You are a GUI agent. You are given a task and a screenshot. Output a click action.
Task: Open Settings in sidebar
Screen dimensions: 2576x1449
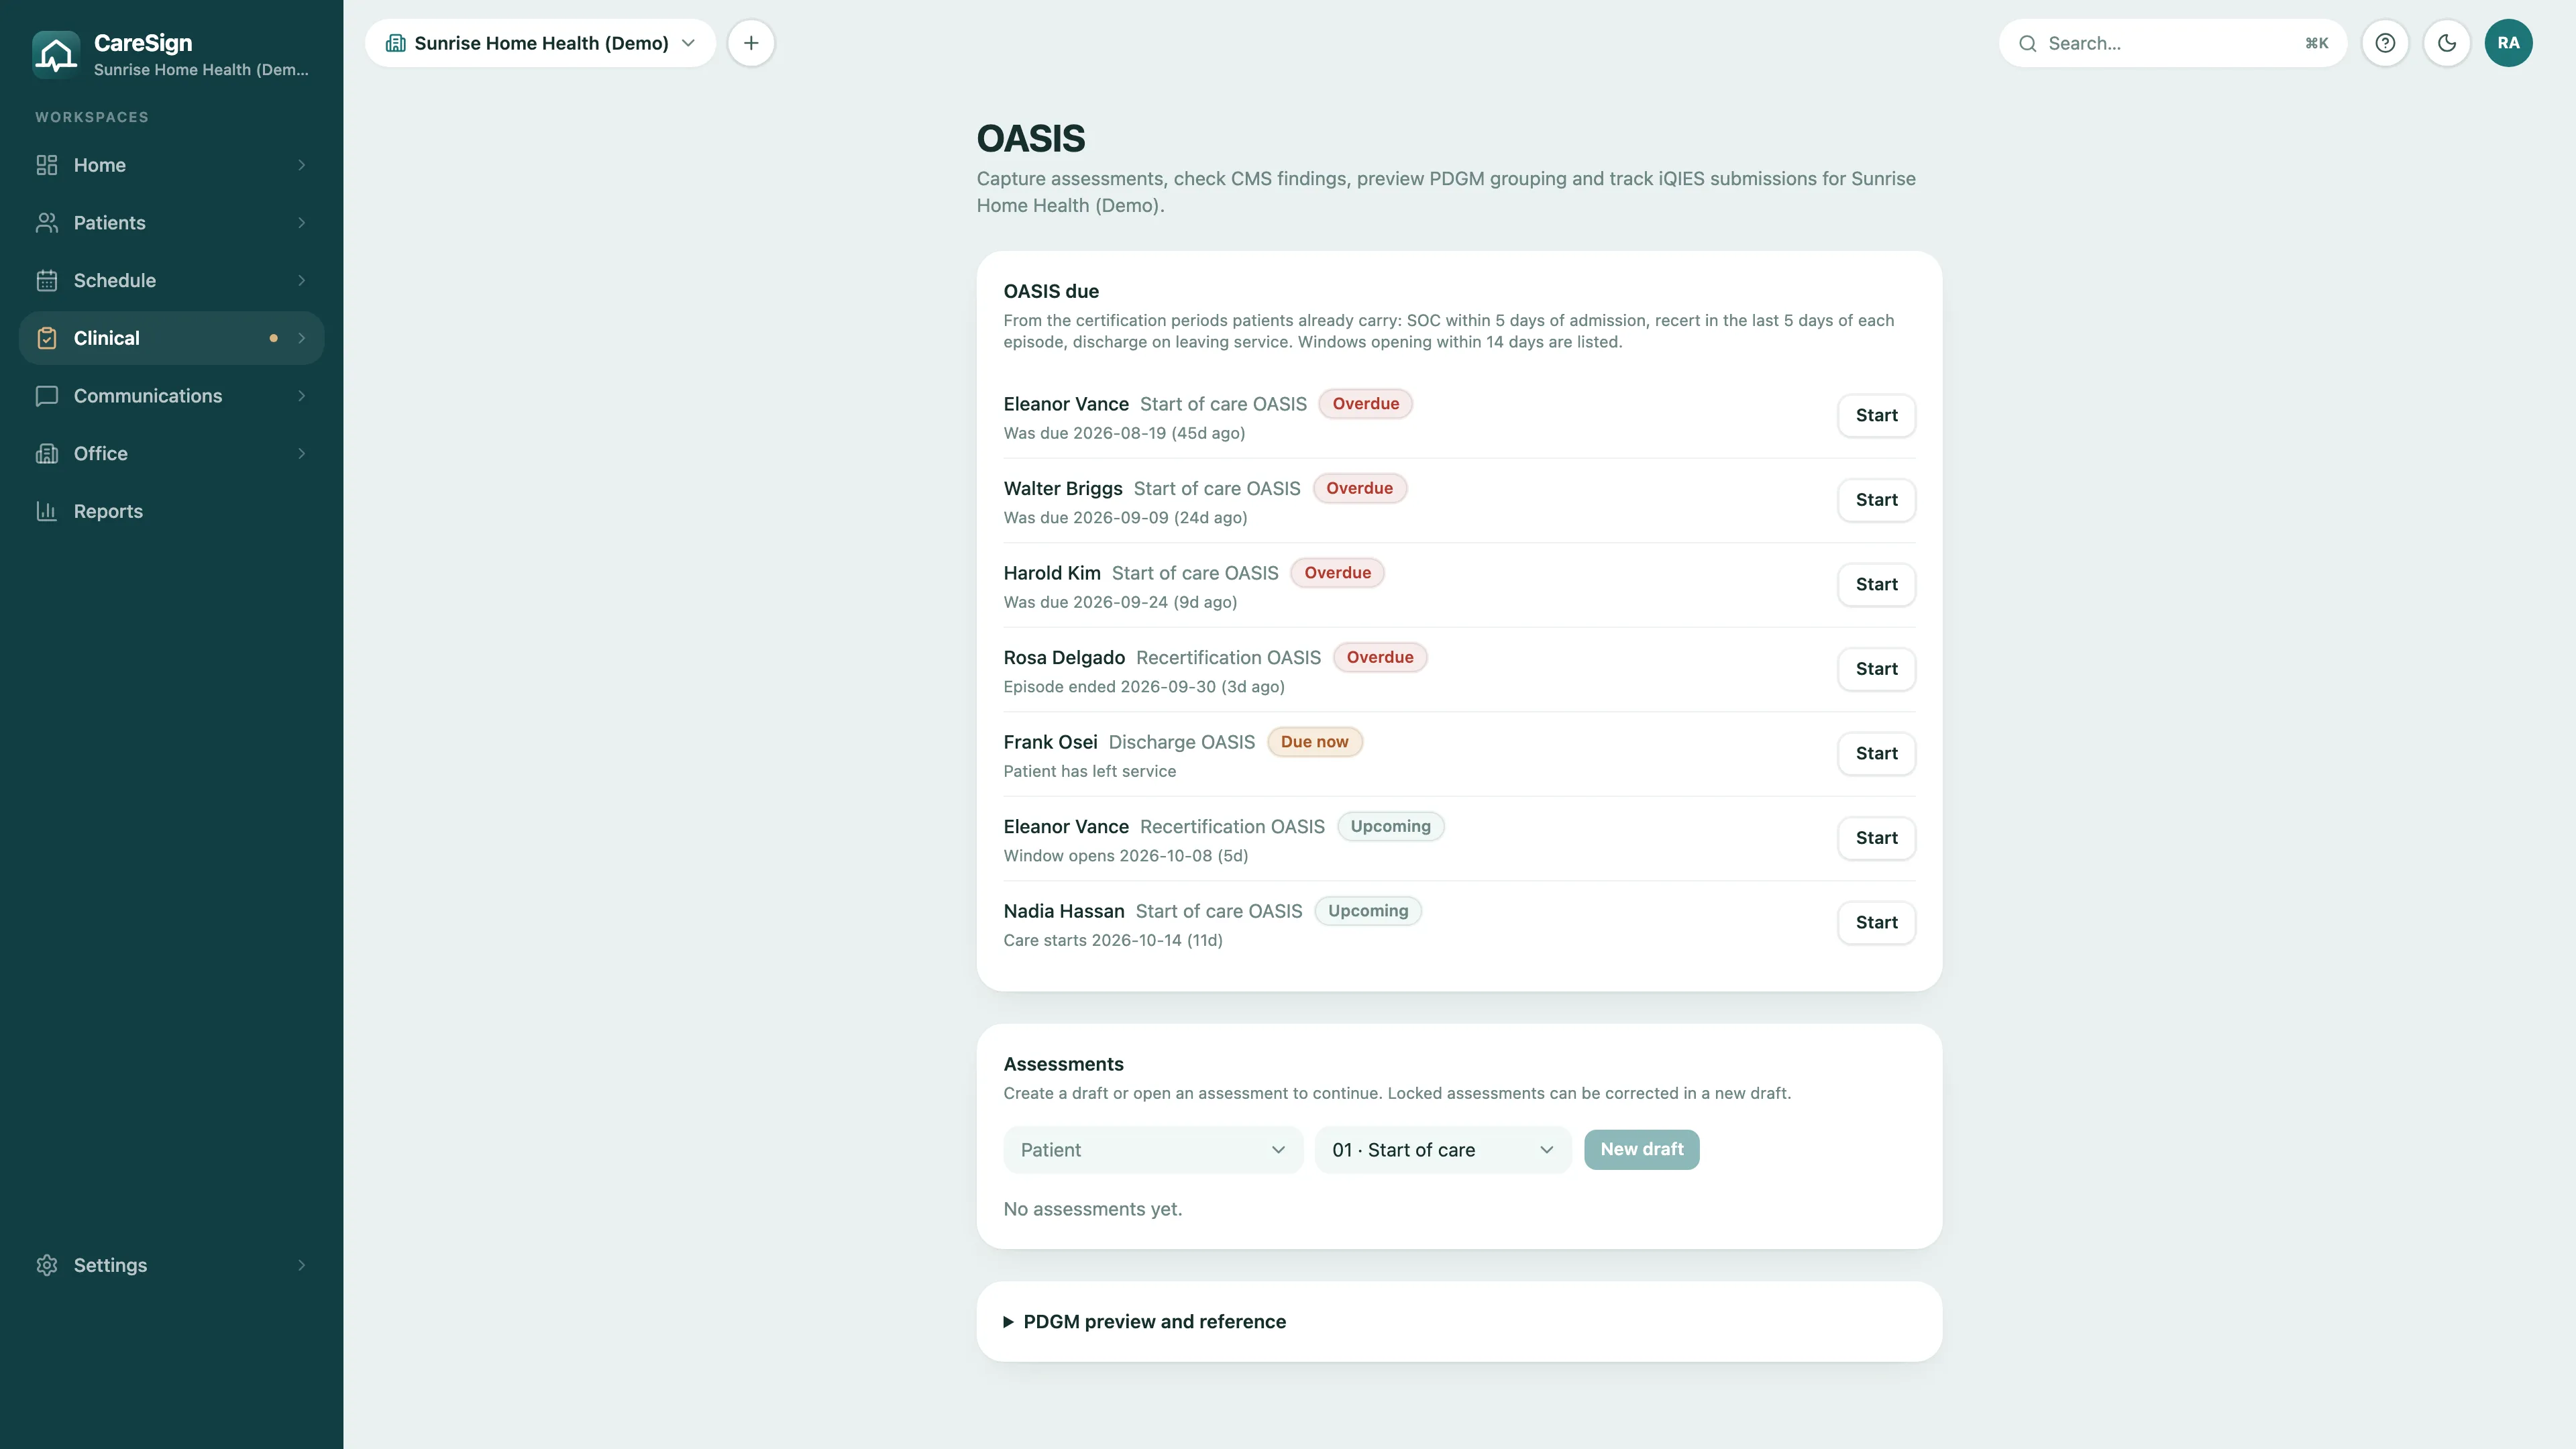172,1265
